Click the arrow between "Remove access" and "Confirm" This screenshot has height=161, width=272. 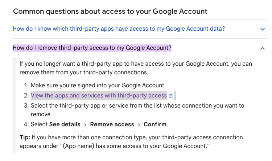(139, 125)
